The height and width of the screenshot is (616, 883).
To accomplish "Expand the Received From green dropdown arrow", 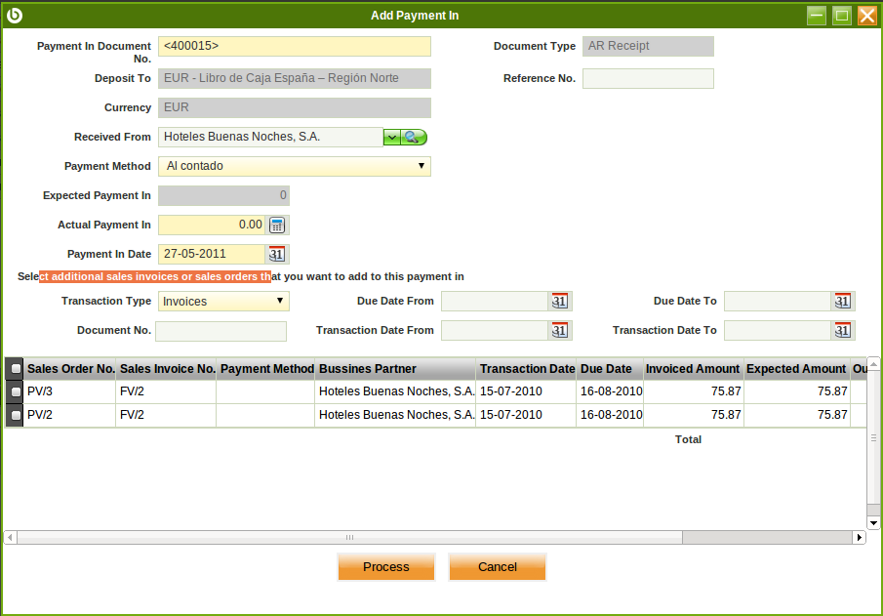I will pos(391,138).
